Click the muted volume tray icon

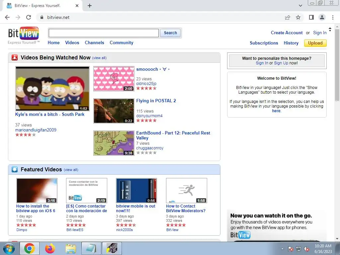tap(306, 249)
